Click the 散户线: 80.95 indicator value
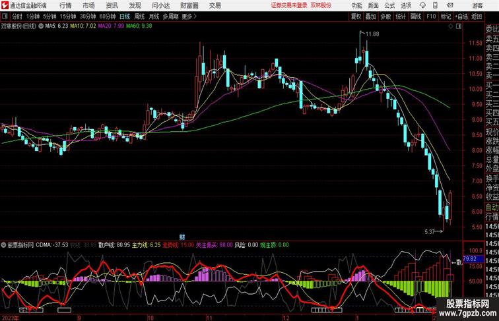499x321 pixels. 114,245
